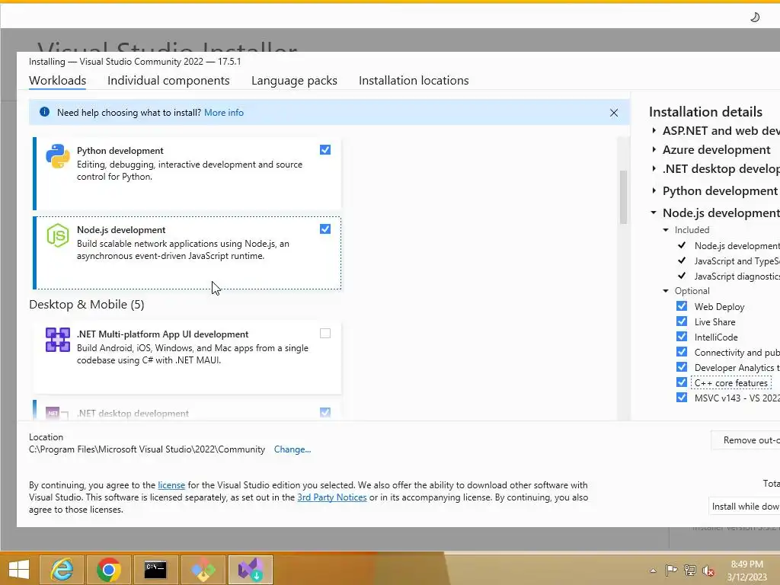Open Command Prompt from taskbar
This screenshot has height=585, width=780.
[x=155, y=569]
